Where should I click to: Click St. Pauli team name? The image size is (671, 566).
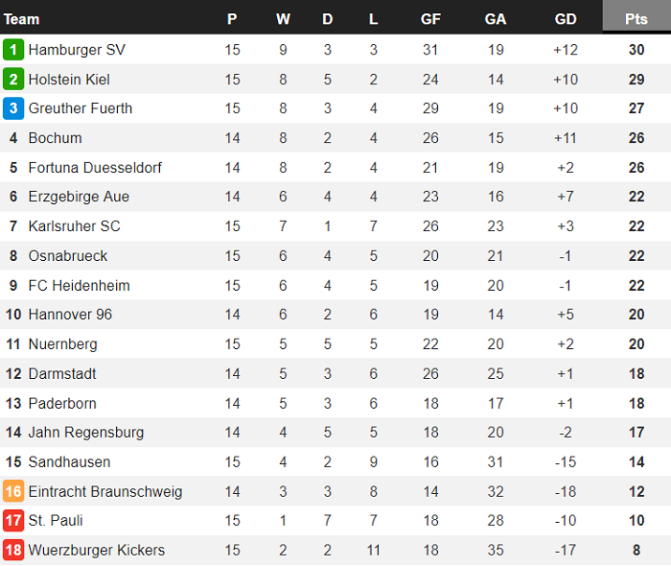click(56, 521)
